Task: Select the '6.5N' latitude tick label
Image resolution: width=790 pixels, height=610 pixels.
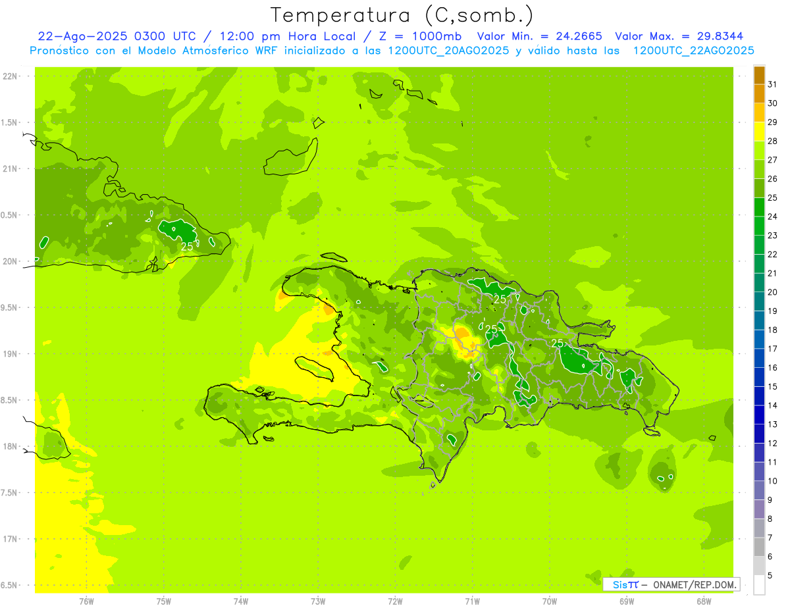Action: [x=10, y=585]
